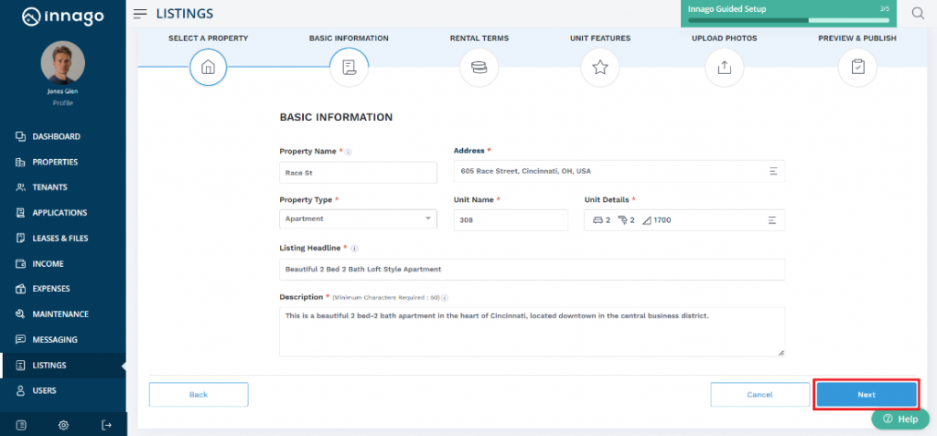This screenshot has width=937, height=436.
Task: Click the Rental Terms coins icon
Action: [479, 68]
